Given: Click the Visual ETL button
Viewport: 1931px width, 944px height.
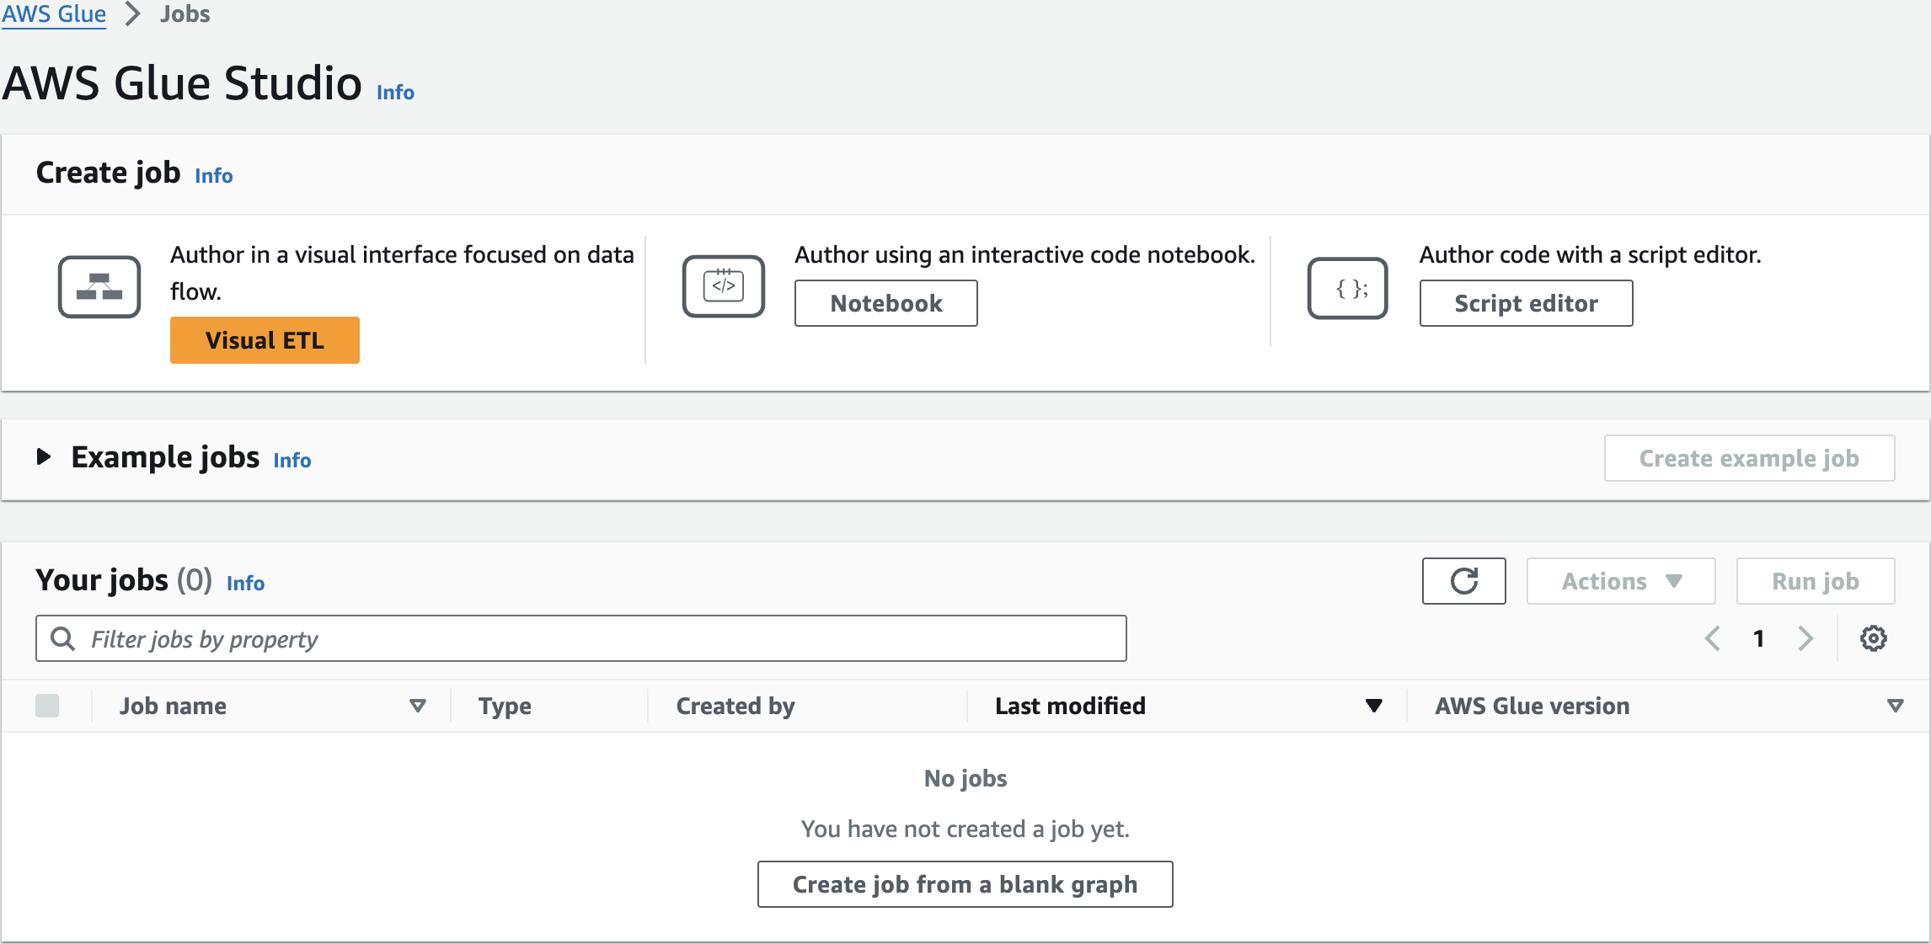Looking at the screenshot, I should coord(265,340).
